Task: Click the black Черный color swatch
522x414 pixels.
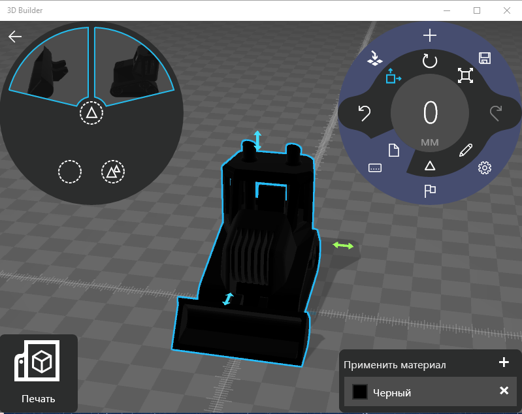Action: pos(359,392)
